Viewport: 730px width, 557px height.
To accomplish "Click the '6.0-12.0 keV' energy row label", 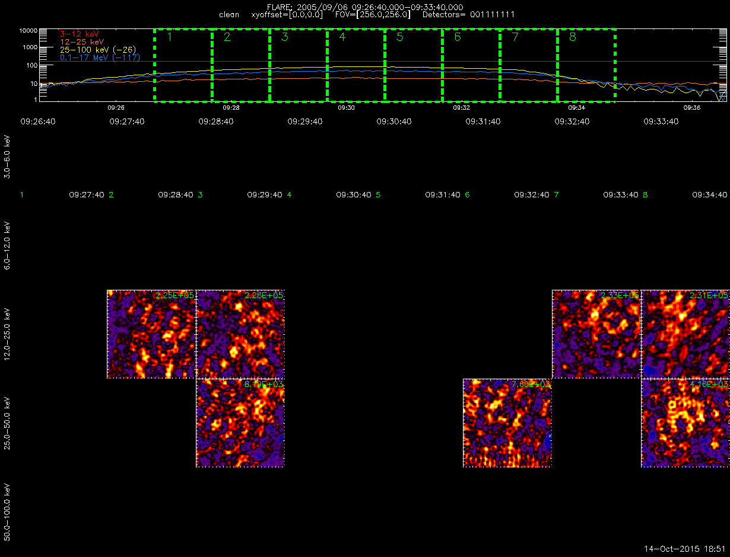I will [x=7, y=245].
